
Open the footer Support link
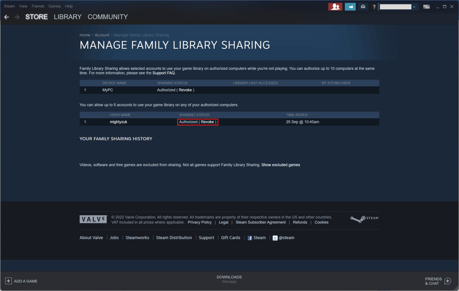(207, 238)
